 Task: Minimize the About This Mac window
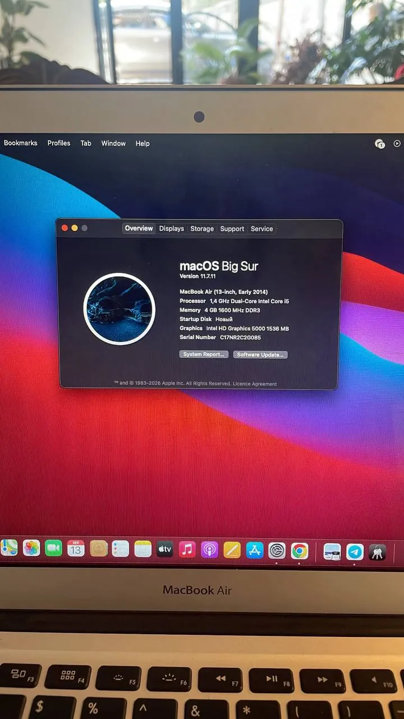[75, 228]
